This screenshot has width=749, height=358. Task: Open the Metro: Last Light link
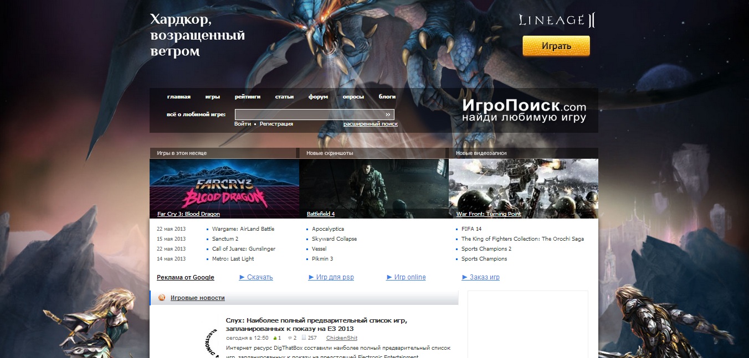[233, 259]
